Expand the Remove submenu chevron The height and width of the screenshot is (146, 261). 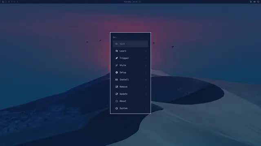tap(146, 87)
